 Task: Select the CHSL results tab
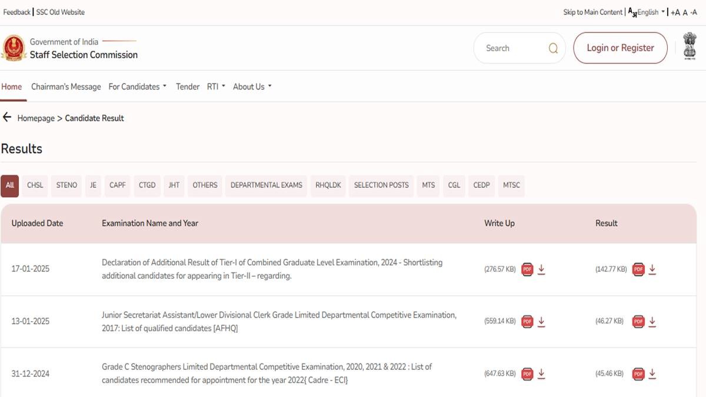35,185
